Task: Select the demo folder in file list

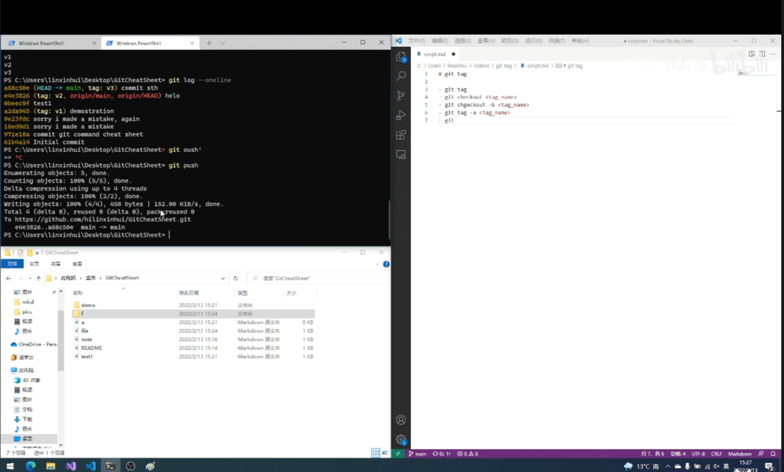Action: (x=88, y=305)
